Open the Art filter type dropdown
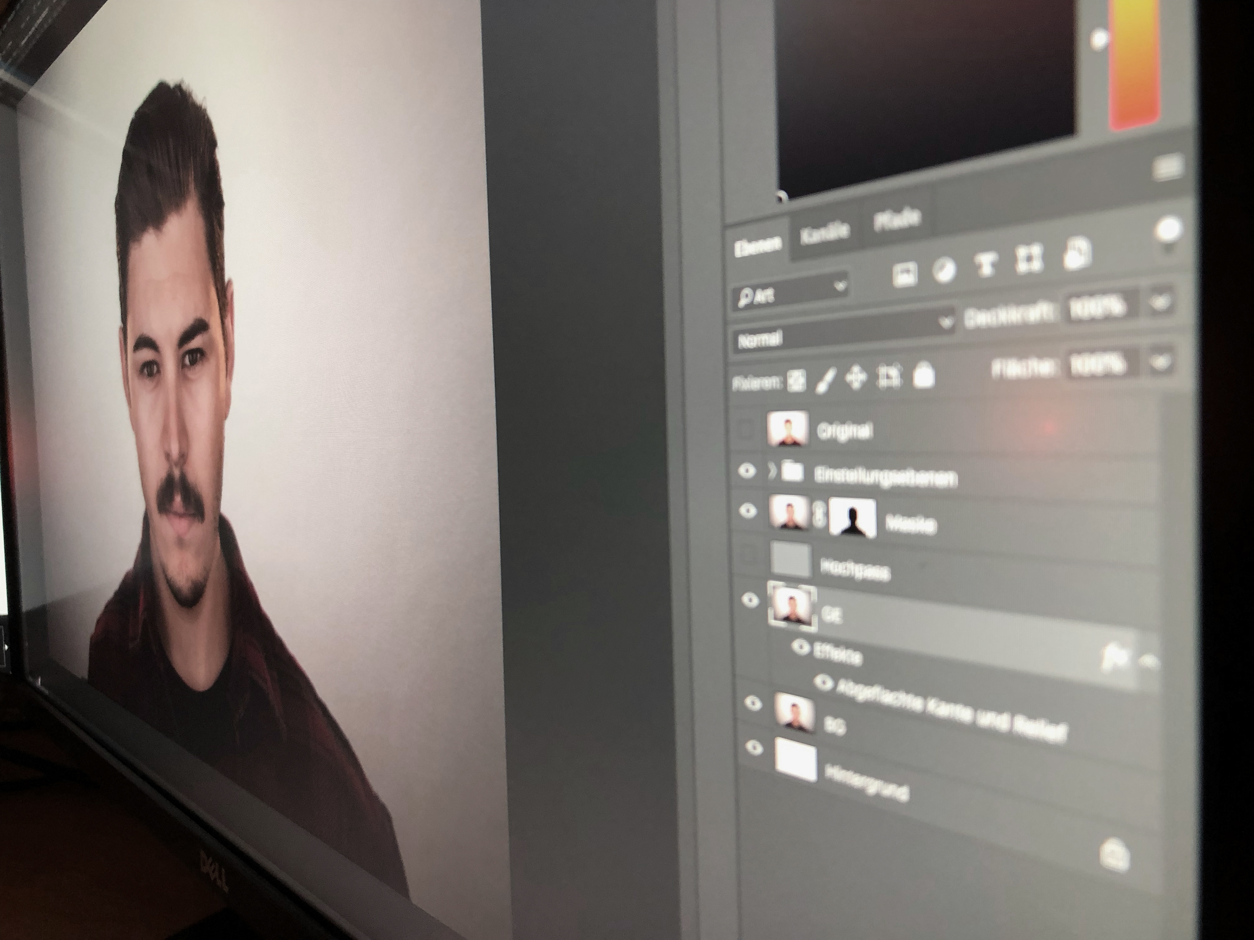This screenshot has width=1254, height=940. point(791,292)
